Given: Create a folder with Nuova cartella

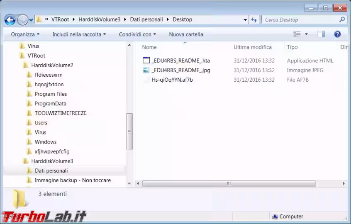Looking at the screenshot, I should [x=186, y=34].
